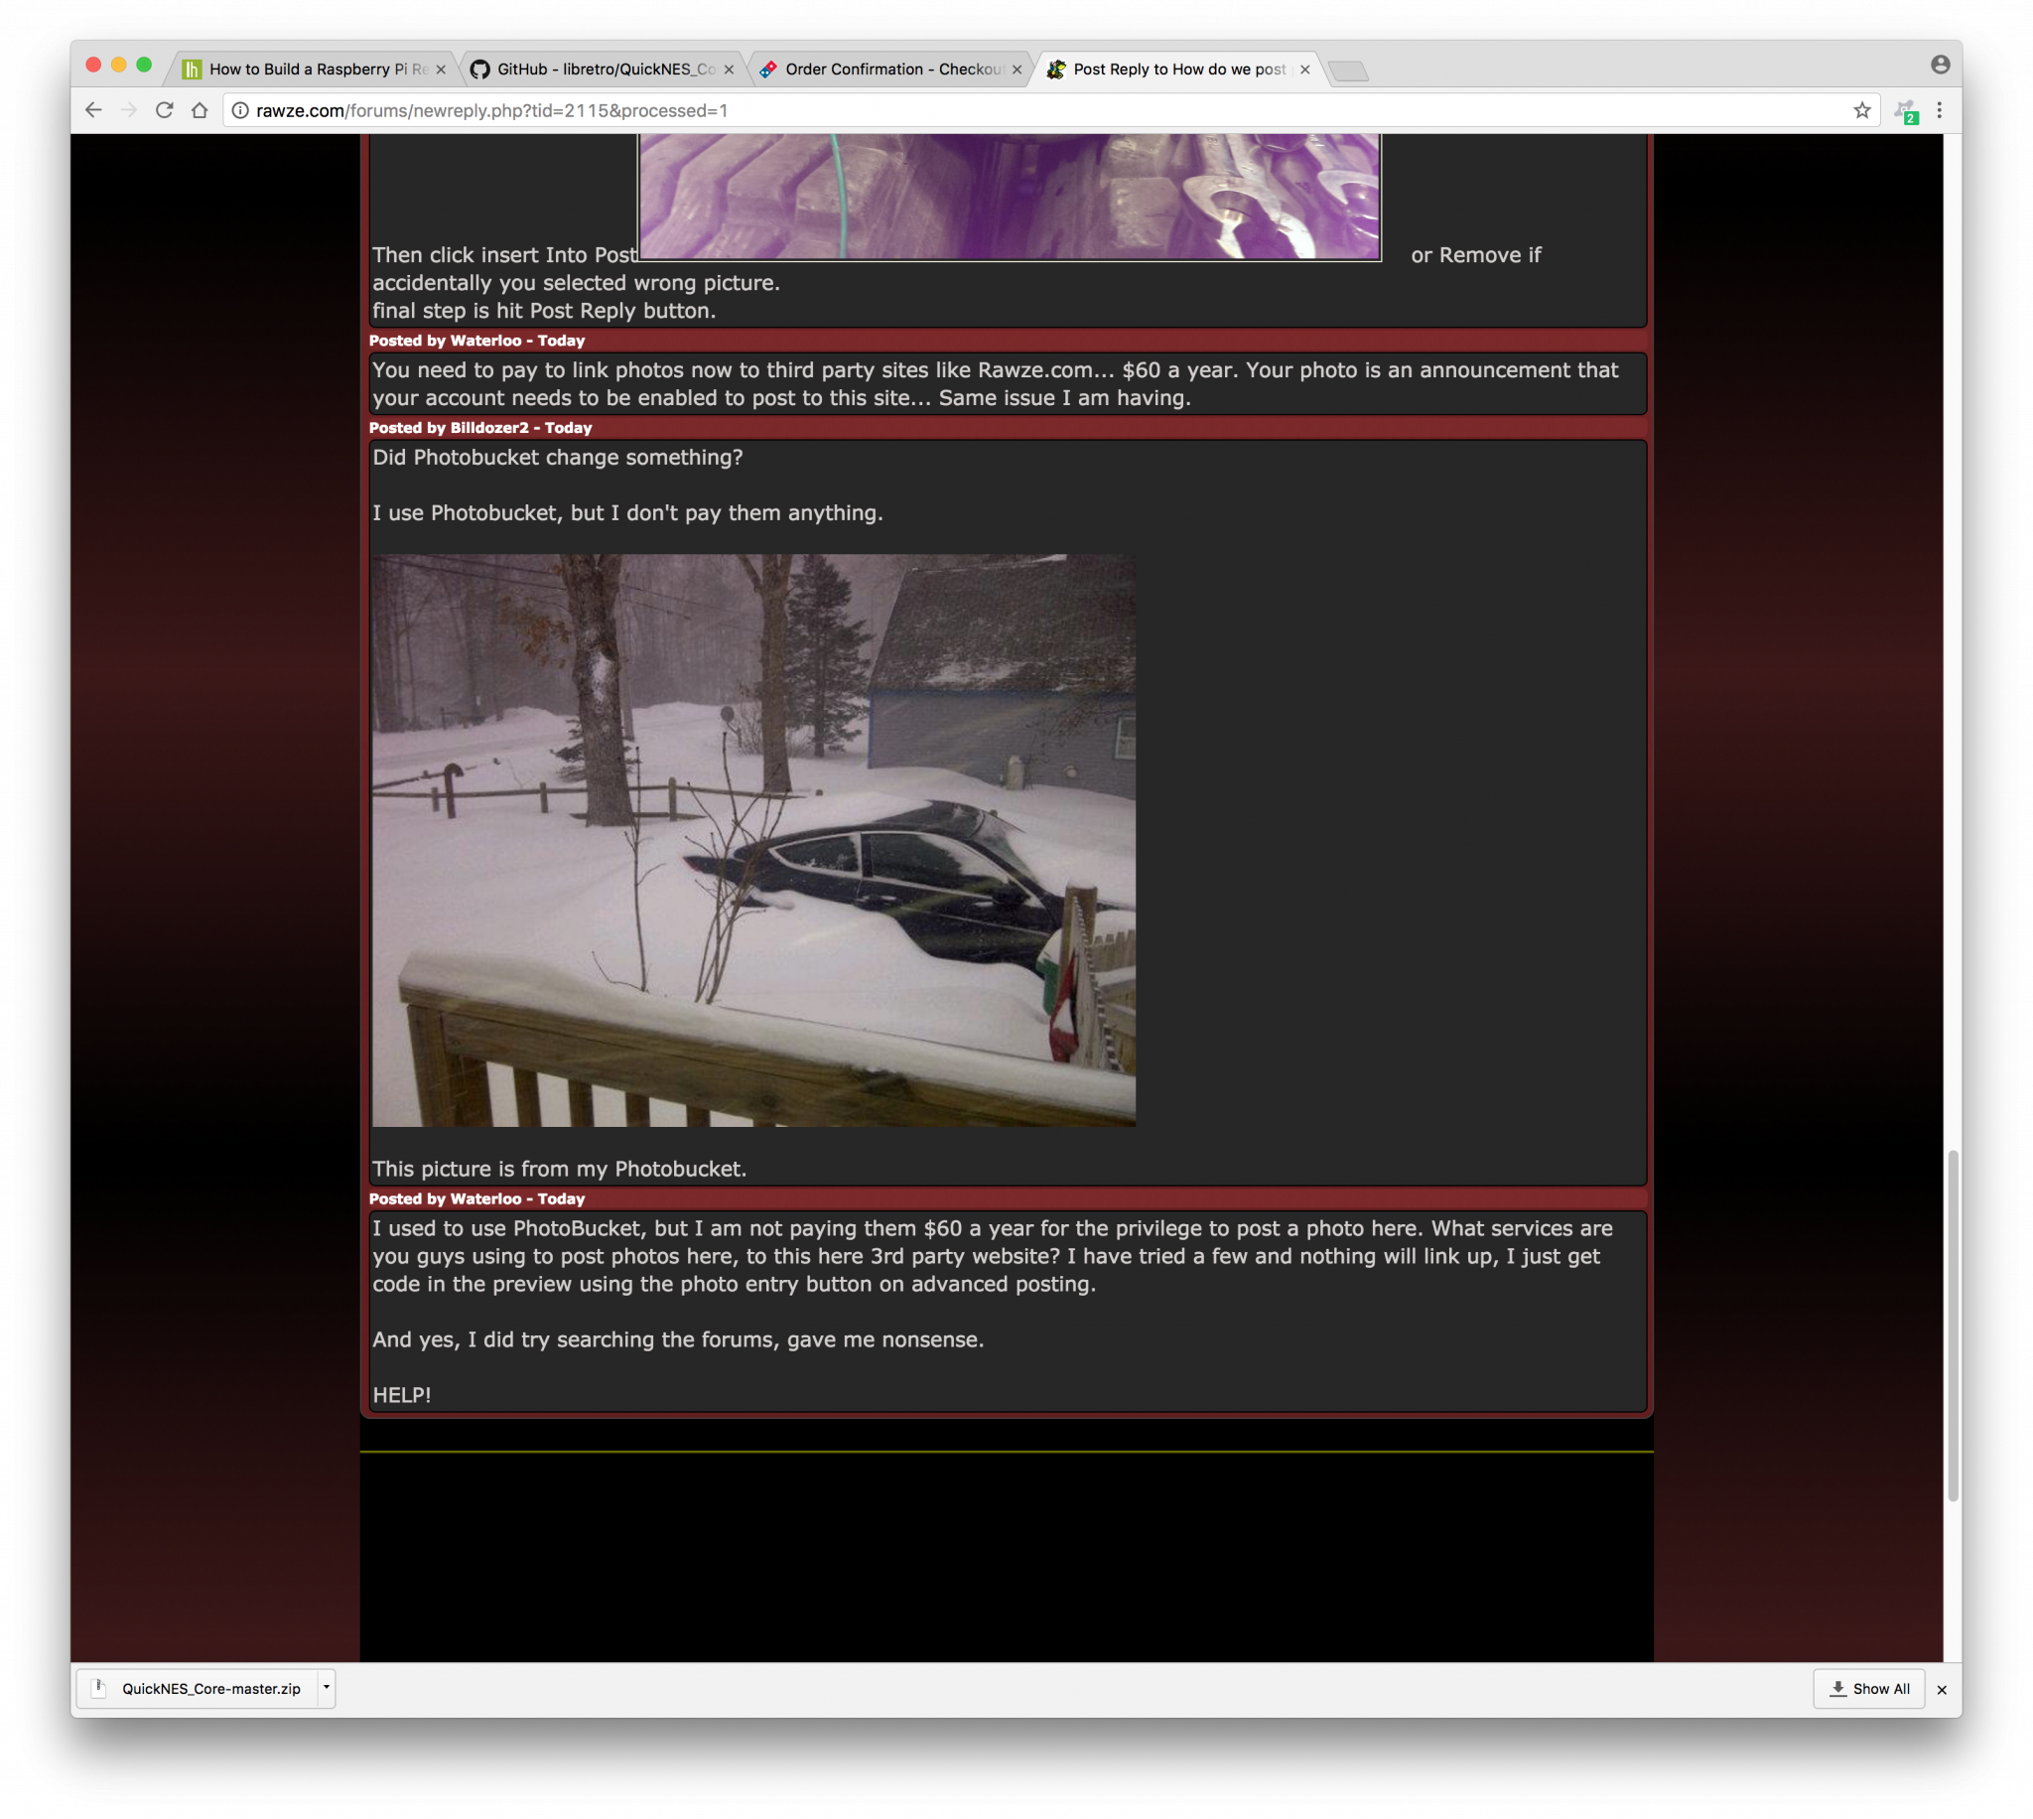Click the home icon in toolbar
This screenshot has width=2033, height=1819.
(200, 110)
